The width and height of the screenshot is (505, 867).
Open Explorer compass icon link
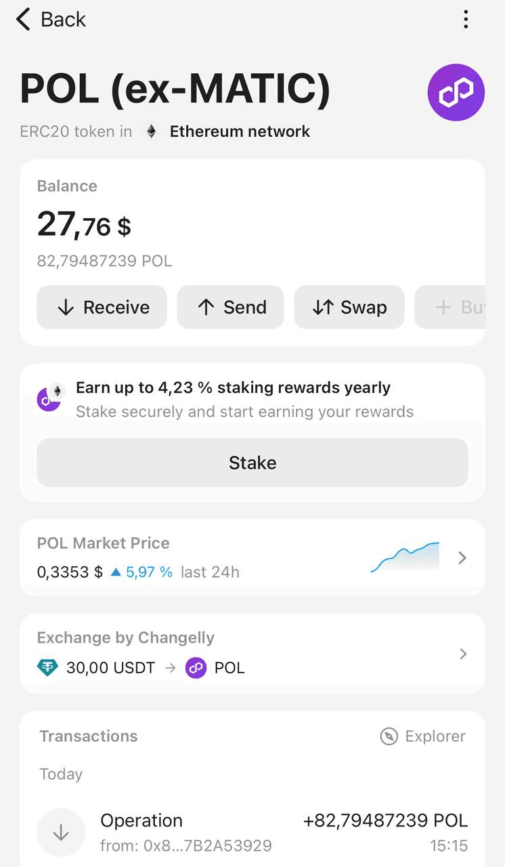[x=389, y=736]
